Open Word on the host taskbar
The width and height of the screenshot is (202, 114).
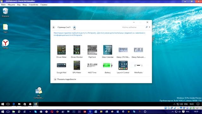point(96,112)
